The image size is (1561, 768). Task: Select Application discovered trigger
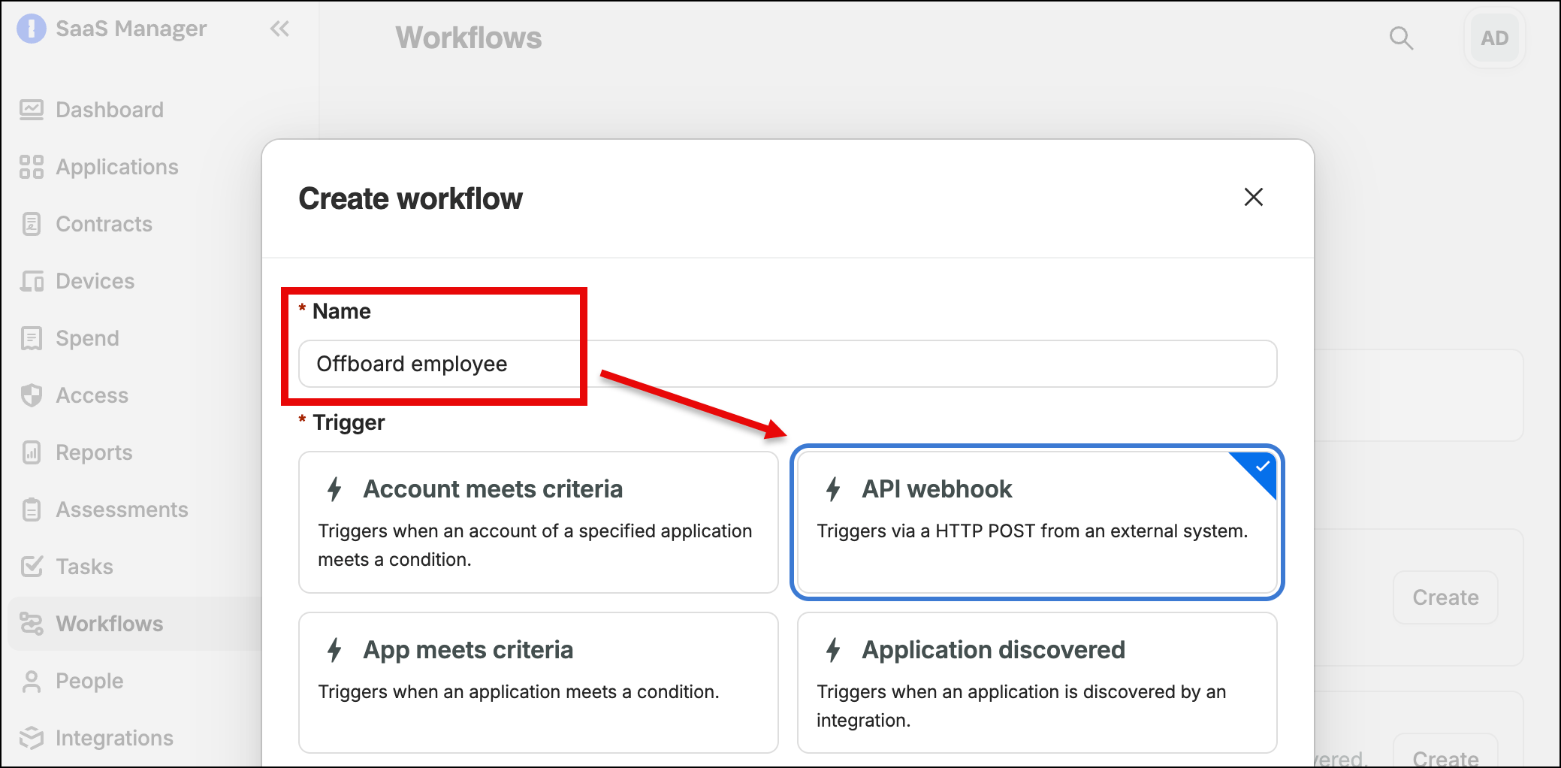1037,682
